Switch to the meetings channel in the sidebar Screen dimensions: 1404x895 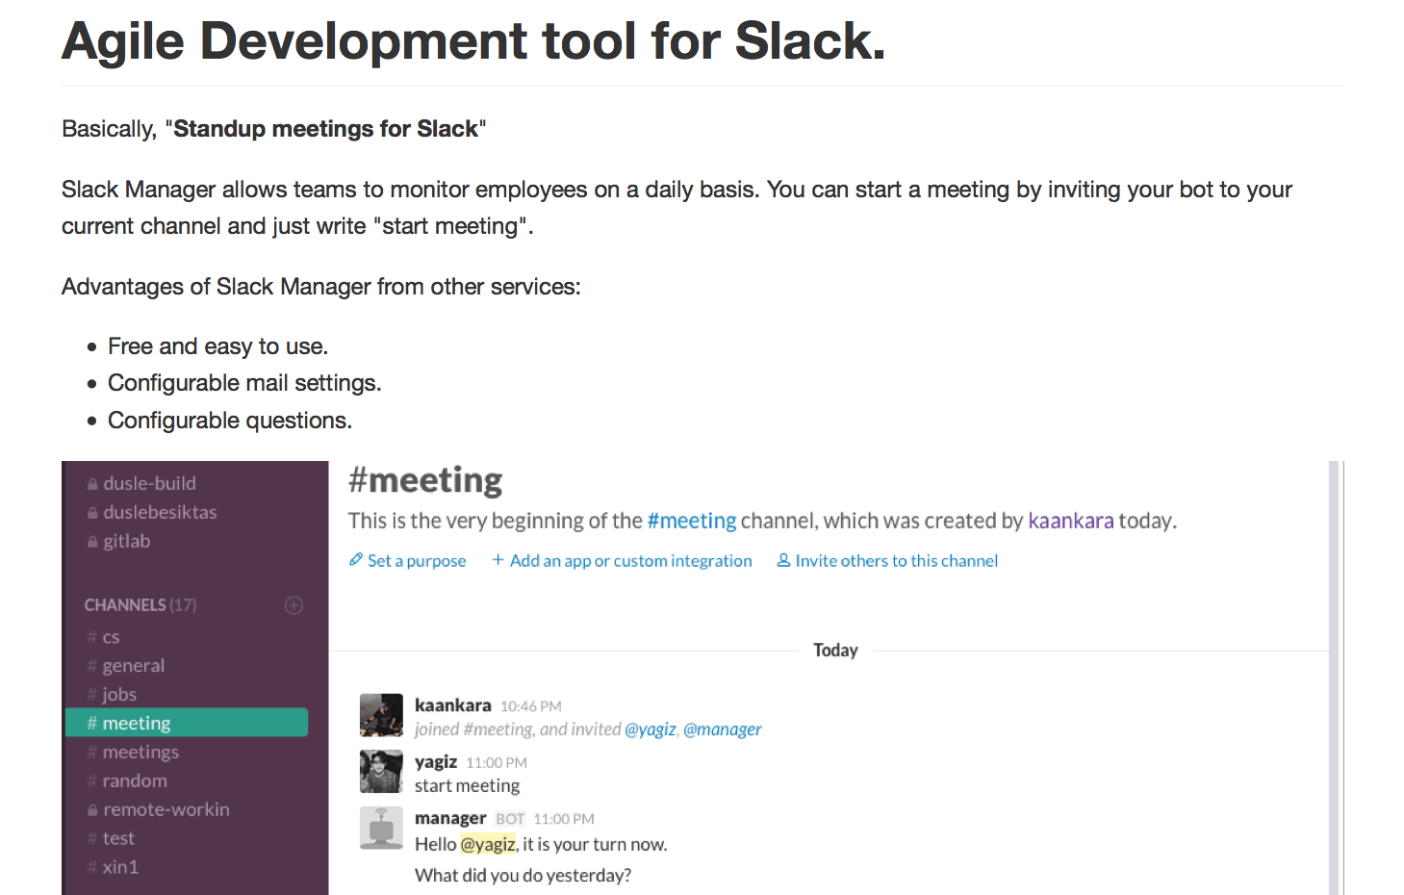(140, 752)
